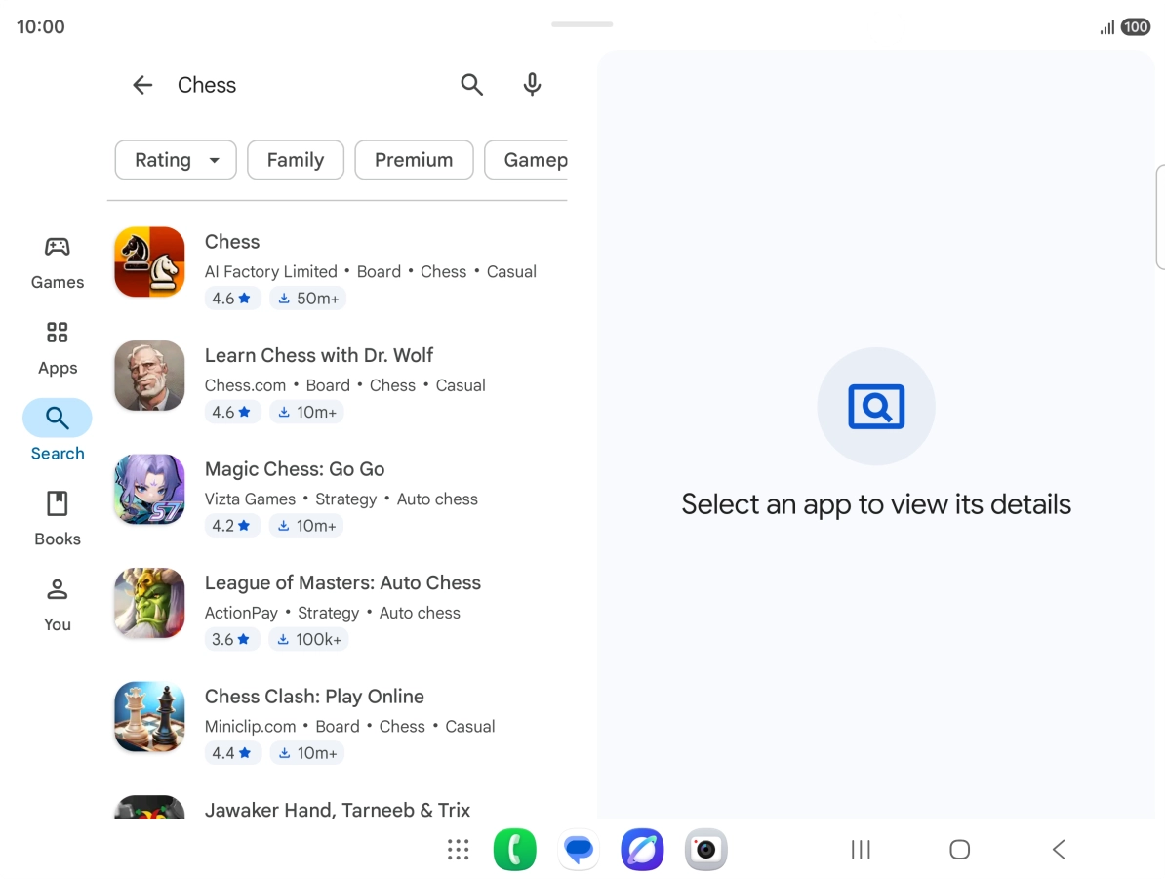The width and height of the screenshot is (1165, 879).
Task: Select Jawaker Hand, Tarneeb & Trix result
Action: pos(338,809)
